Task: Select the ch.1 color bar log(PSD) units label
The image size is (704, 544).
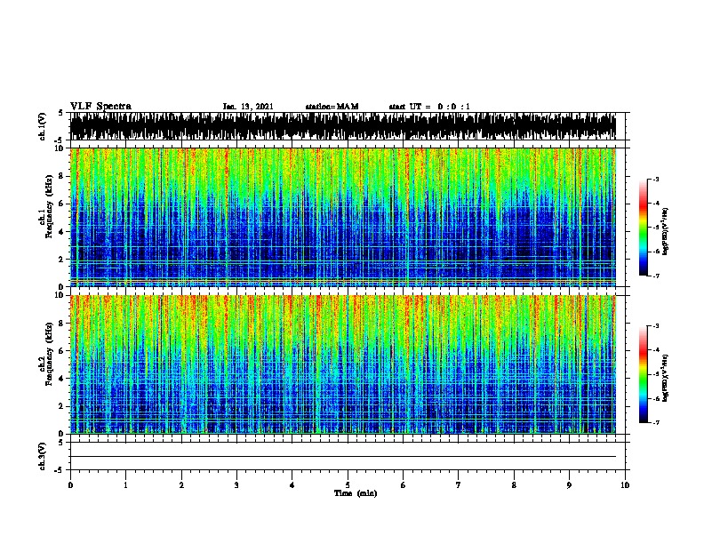Action: pos(666,231)
